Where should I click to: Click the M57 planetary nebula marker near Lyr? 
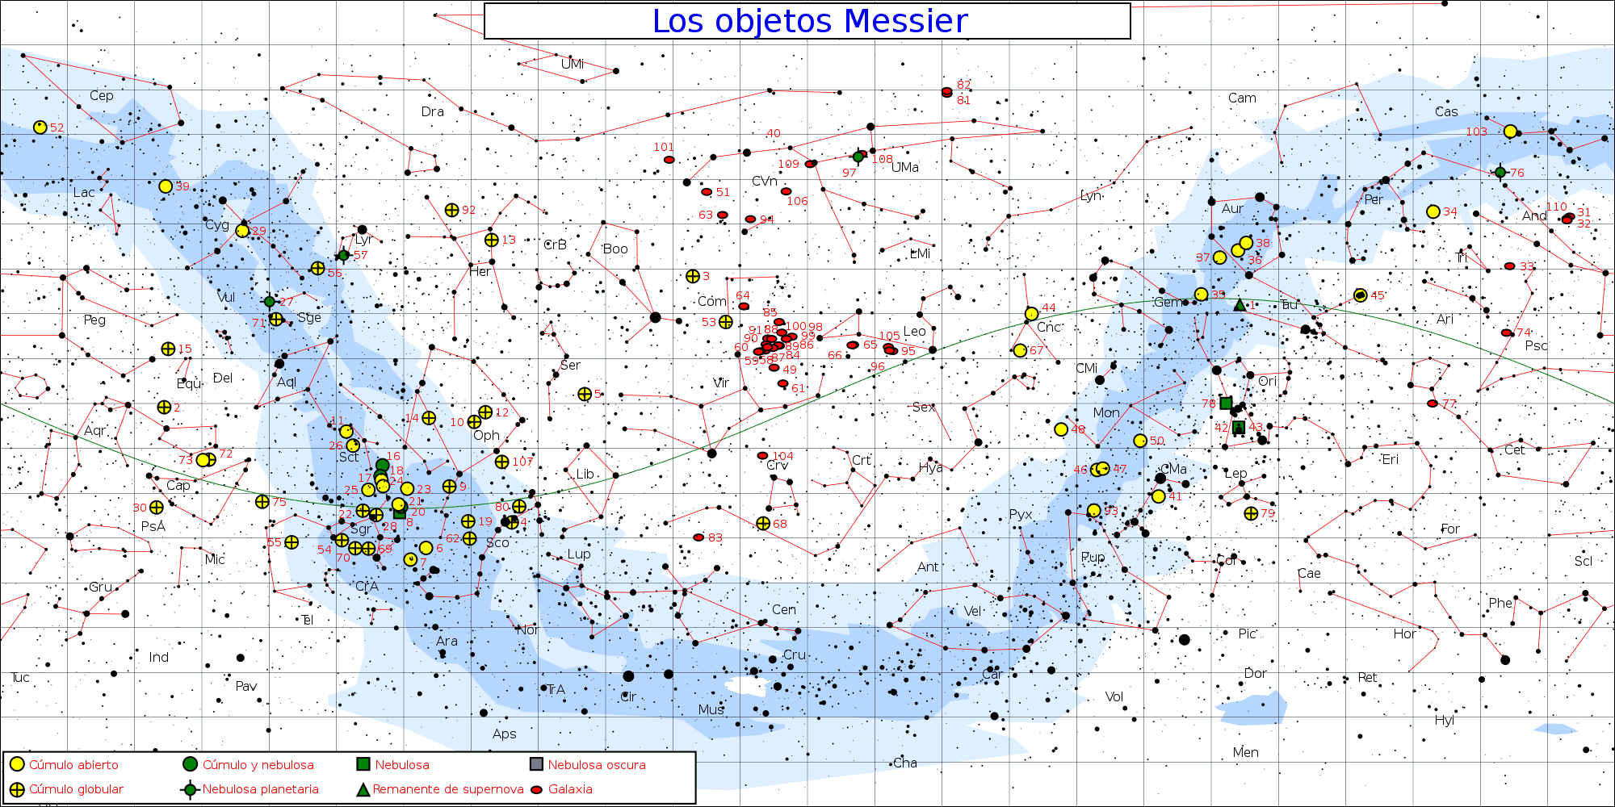(343, 255)
